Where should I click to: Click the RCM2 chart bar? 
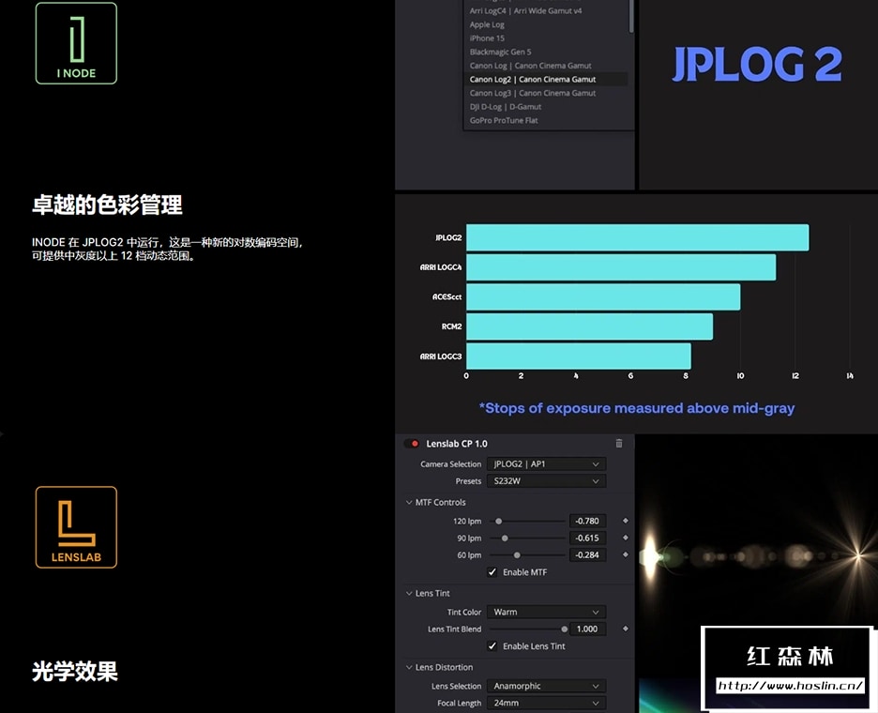[x=590, y=326]
